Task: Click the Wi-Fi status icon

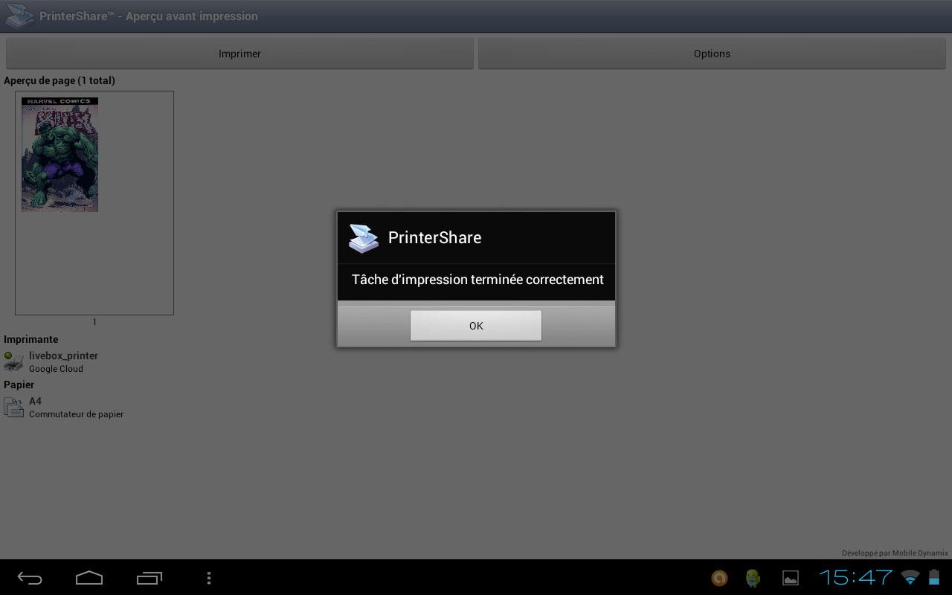Action: pos(910,577)
